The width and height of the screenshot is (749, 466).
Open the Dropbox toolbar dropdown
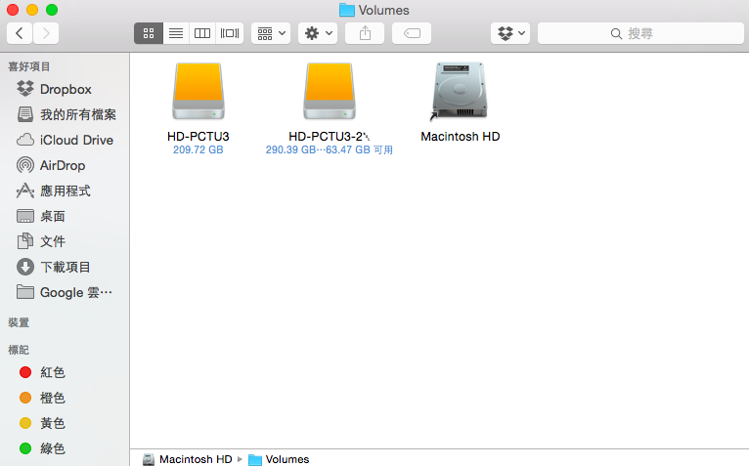tap(510, 33)
